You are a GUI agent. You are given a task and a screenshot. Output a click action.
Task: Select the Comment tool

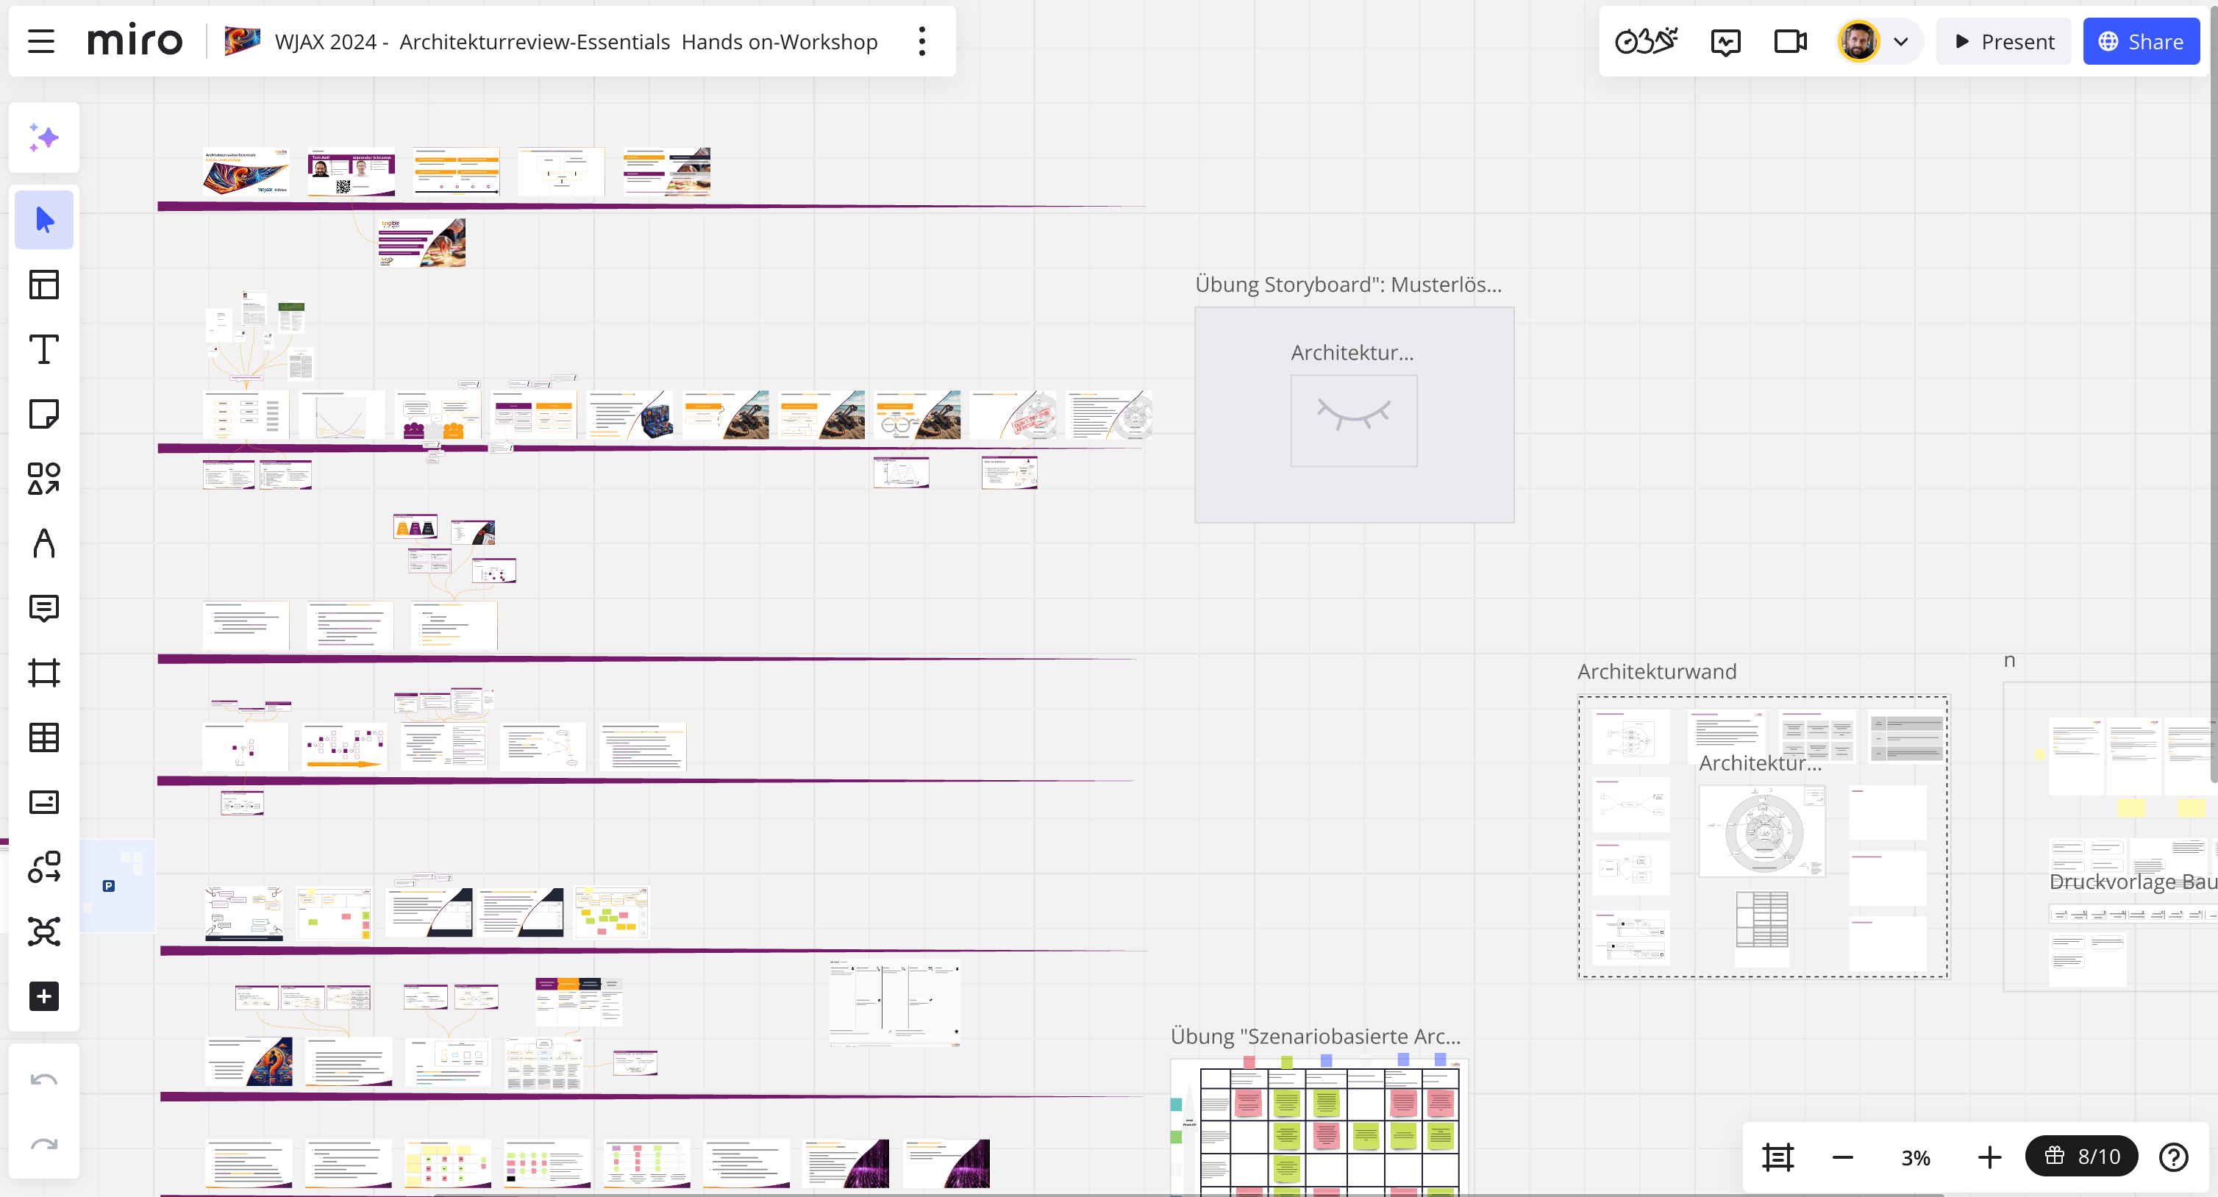pos(44,608)
